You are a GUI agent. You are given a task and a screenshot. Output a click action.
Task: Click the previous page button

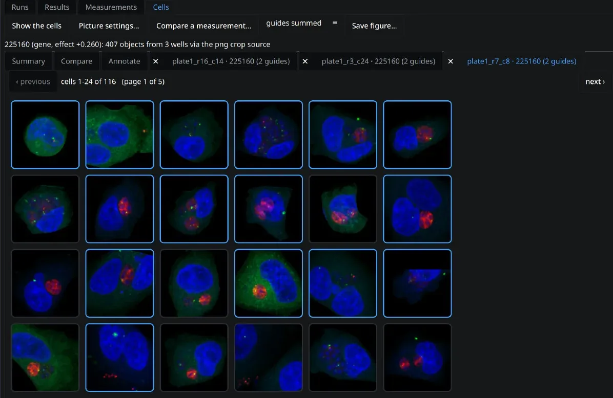pos(33,81)
